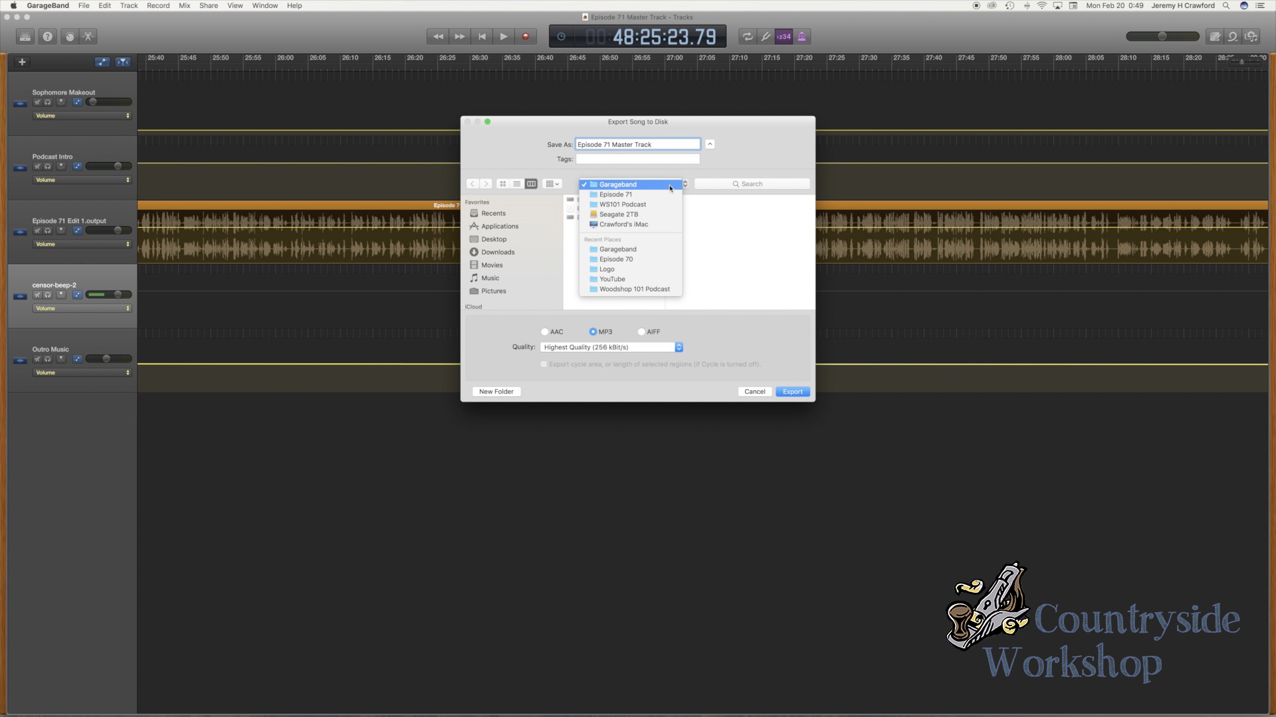This screenshot has height=717, width=1276.
Task: Choose WS101 Podcast in location popup
Action: pyautogui.click(x=630, y=204)
